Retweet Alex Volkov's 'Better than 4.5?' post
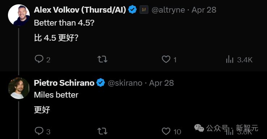267x139 pixels. click(x=102, y=59)
